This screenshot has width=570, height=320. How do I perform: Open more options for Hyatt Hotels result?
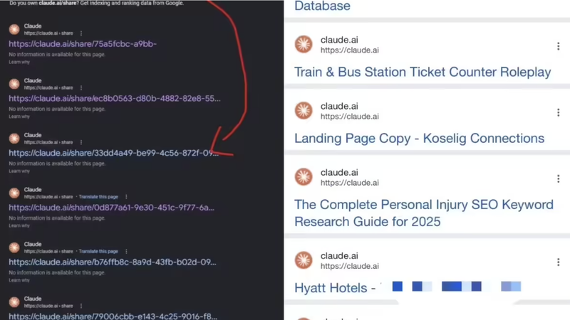click(559, 262)
